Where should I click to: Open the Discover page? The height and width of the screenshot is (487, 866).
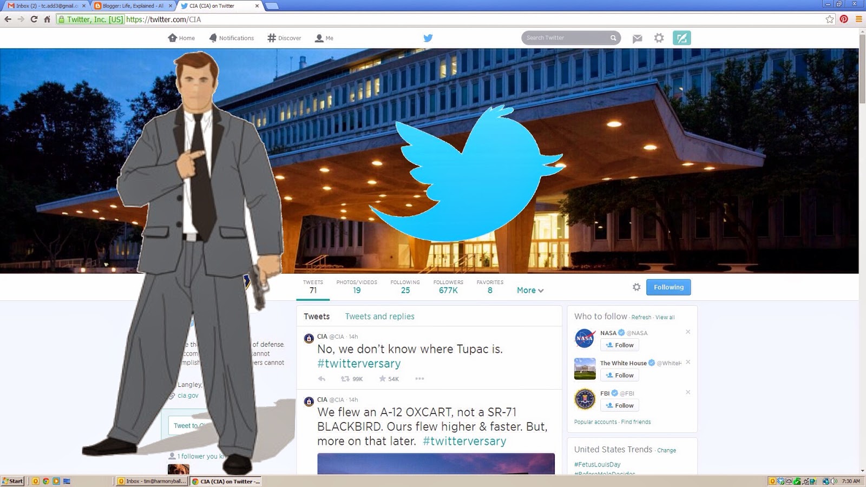coord(284,38)
